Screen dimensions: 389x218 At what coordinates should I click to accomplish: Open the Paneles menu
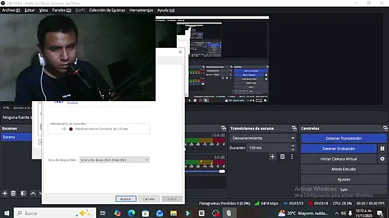point(61,10)
